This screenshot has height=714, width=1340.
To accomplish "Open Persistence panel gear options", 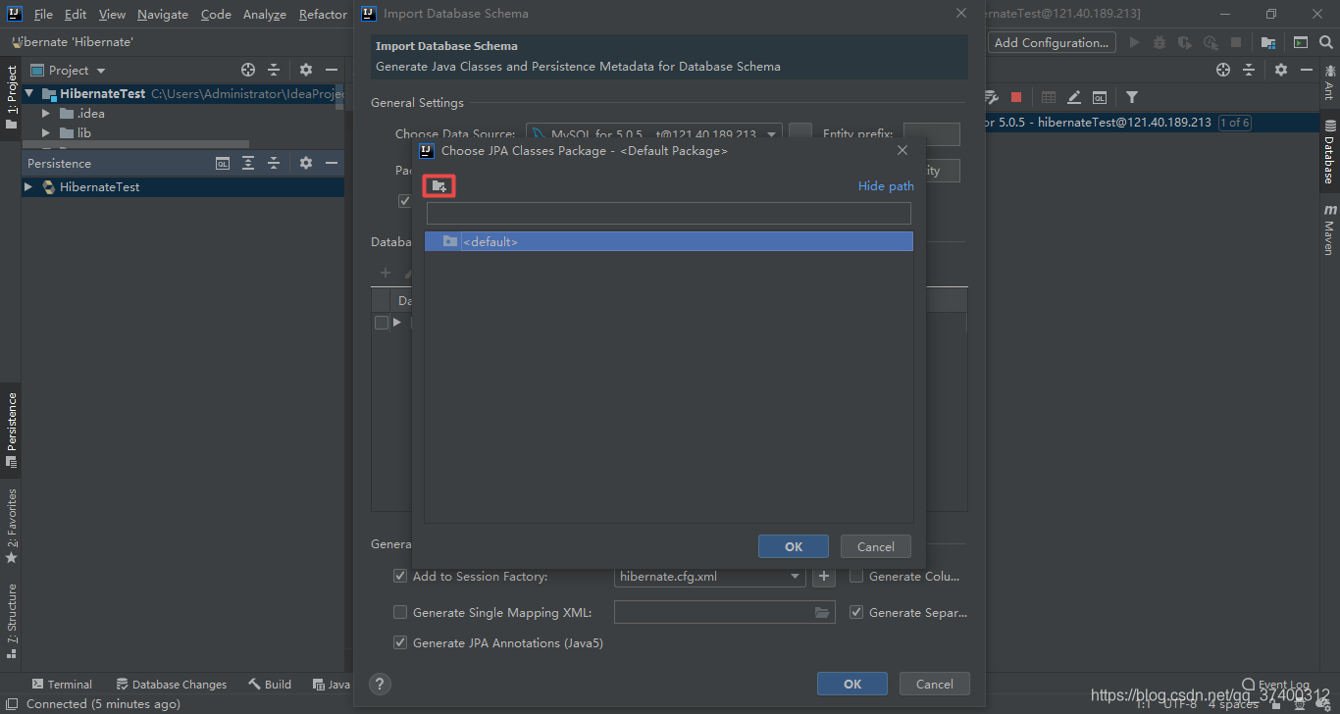I will pos(306,163).
